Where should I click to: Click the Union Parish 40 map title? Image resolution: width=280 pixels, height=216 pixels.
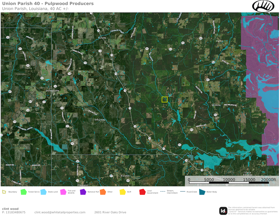click(48, 4)
